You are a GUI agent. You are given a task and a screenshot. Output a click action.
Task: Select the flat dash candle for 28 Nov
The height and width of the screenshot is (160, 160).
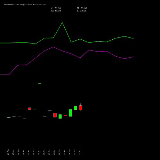tap(19, 117)
